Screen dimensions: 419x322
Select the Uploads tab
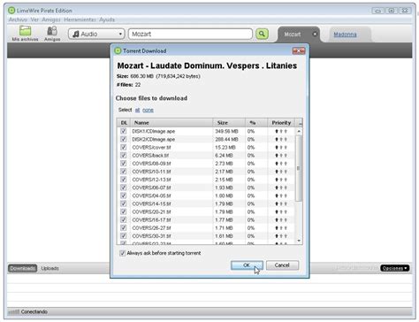pos(50,268)
